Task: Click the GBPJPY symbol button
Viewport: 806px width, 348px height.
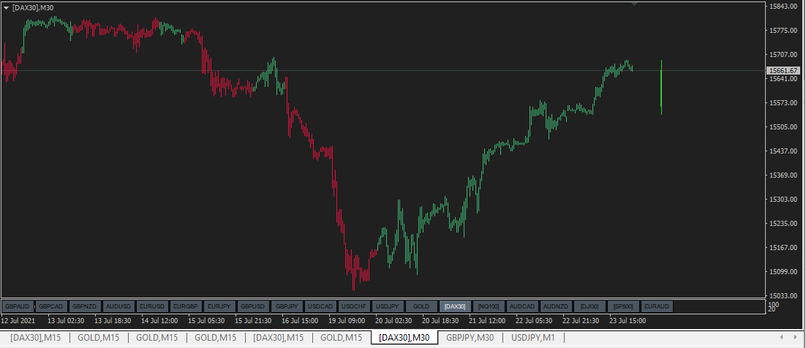Action: click(x=287, y=306)
